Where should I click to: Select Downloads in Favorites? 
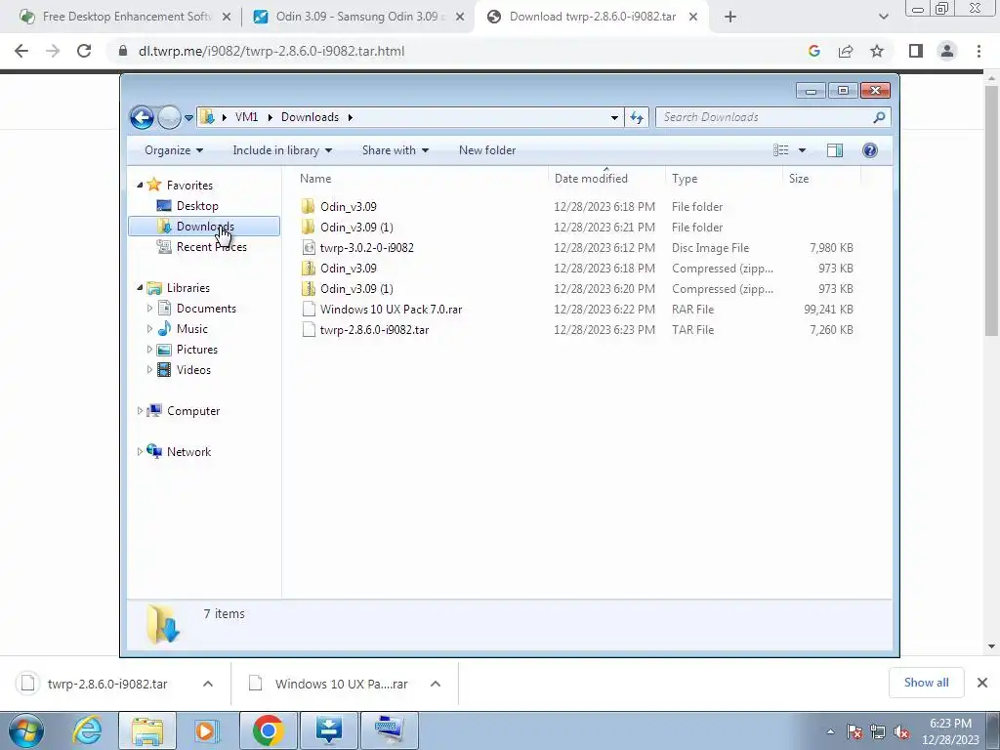(x=204, y=227)
